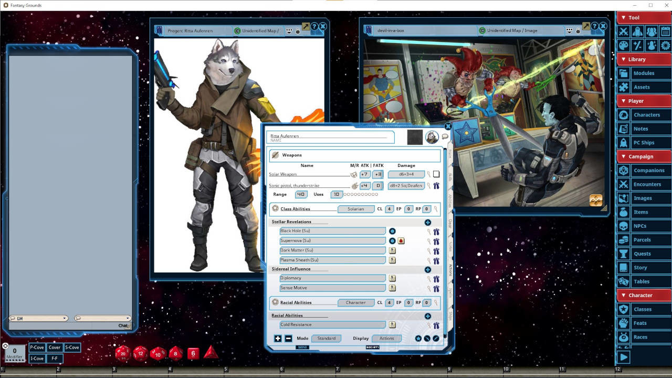The width and height of the screenshot is (672, 378).
Task: Open the options gear in the Tool panel
Action: coord(665,45)
